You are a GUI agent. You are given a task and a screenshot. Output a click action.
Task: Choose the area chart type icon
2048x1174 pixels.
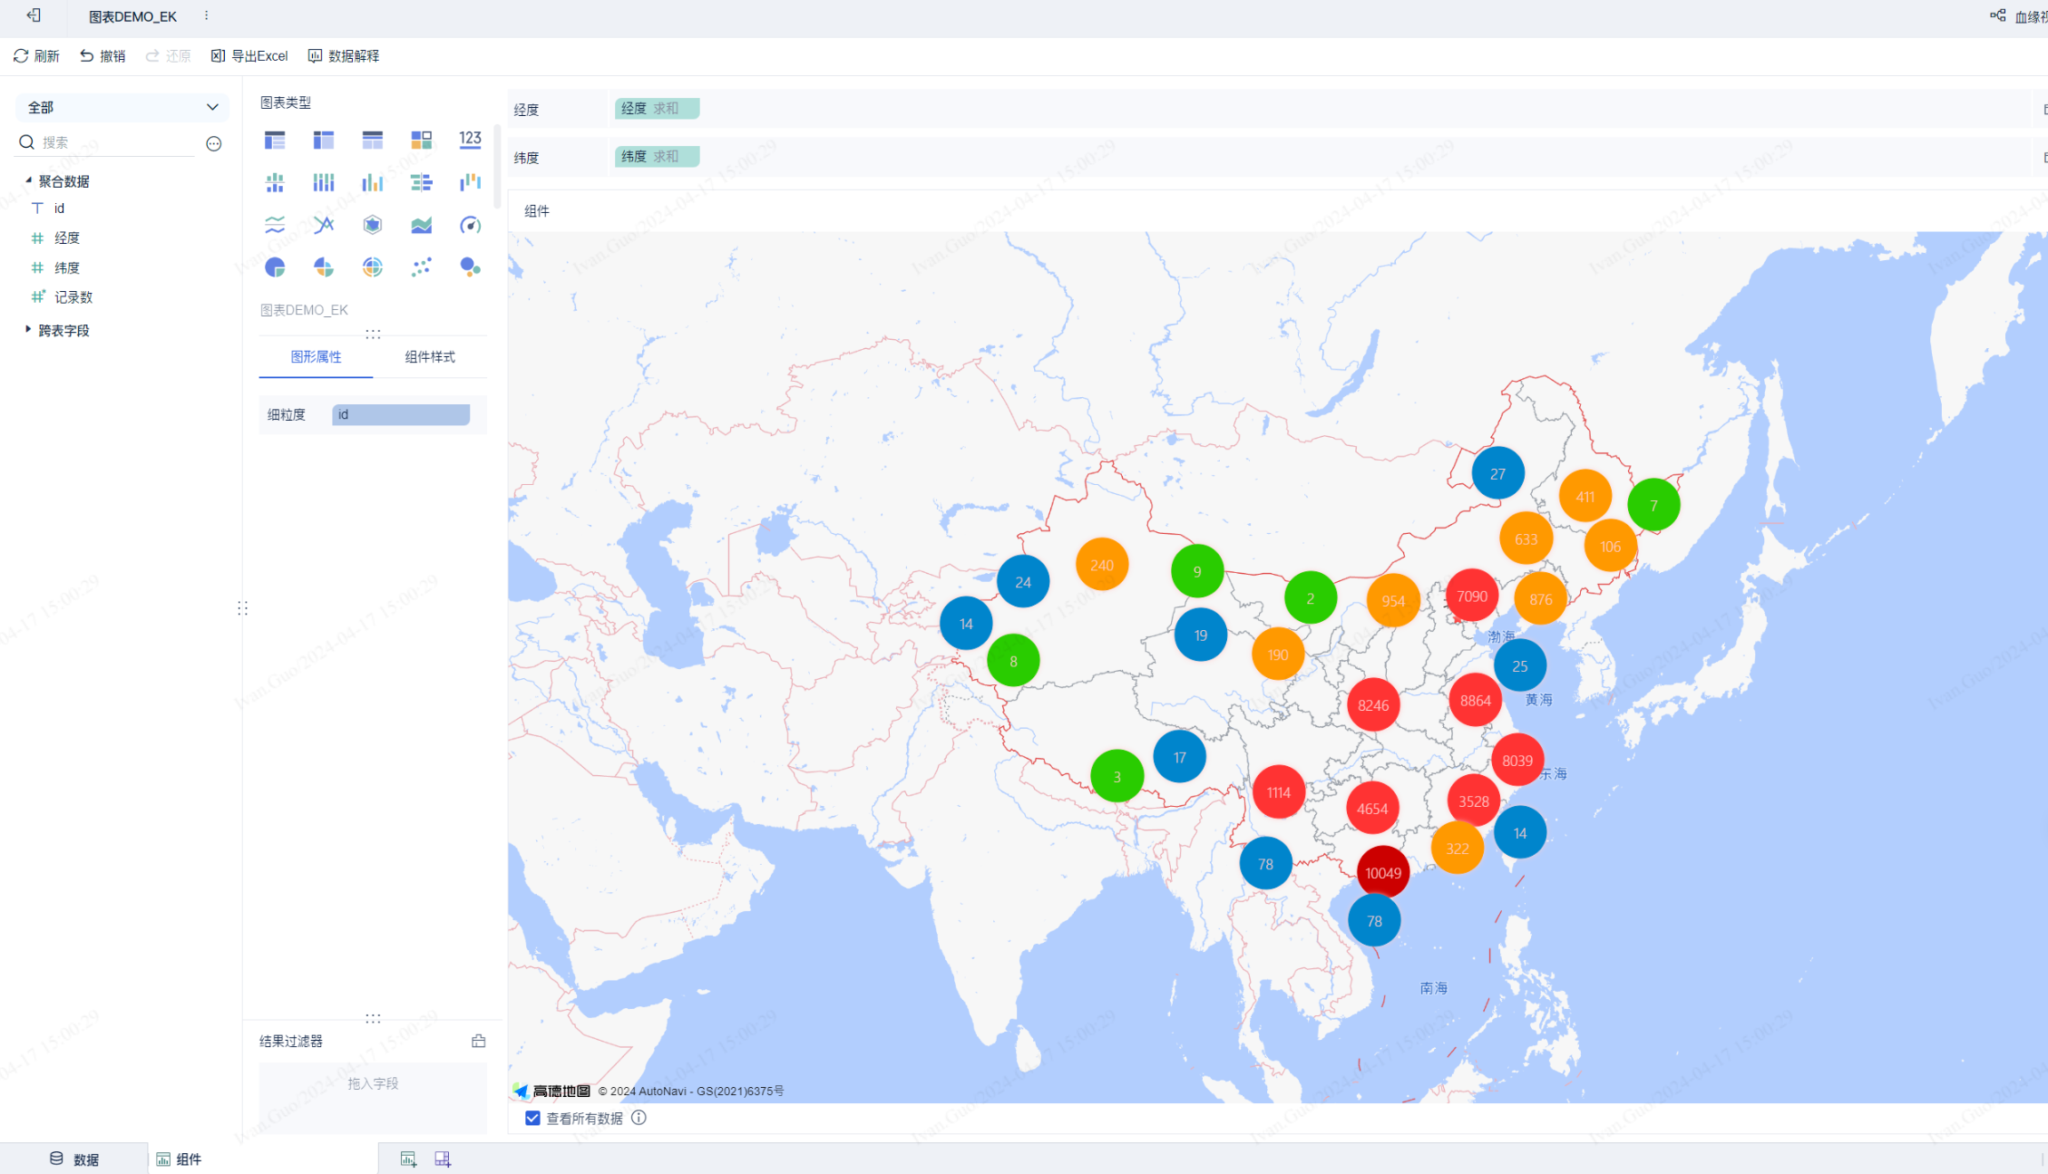click(x=421, y=225)
